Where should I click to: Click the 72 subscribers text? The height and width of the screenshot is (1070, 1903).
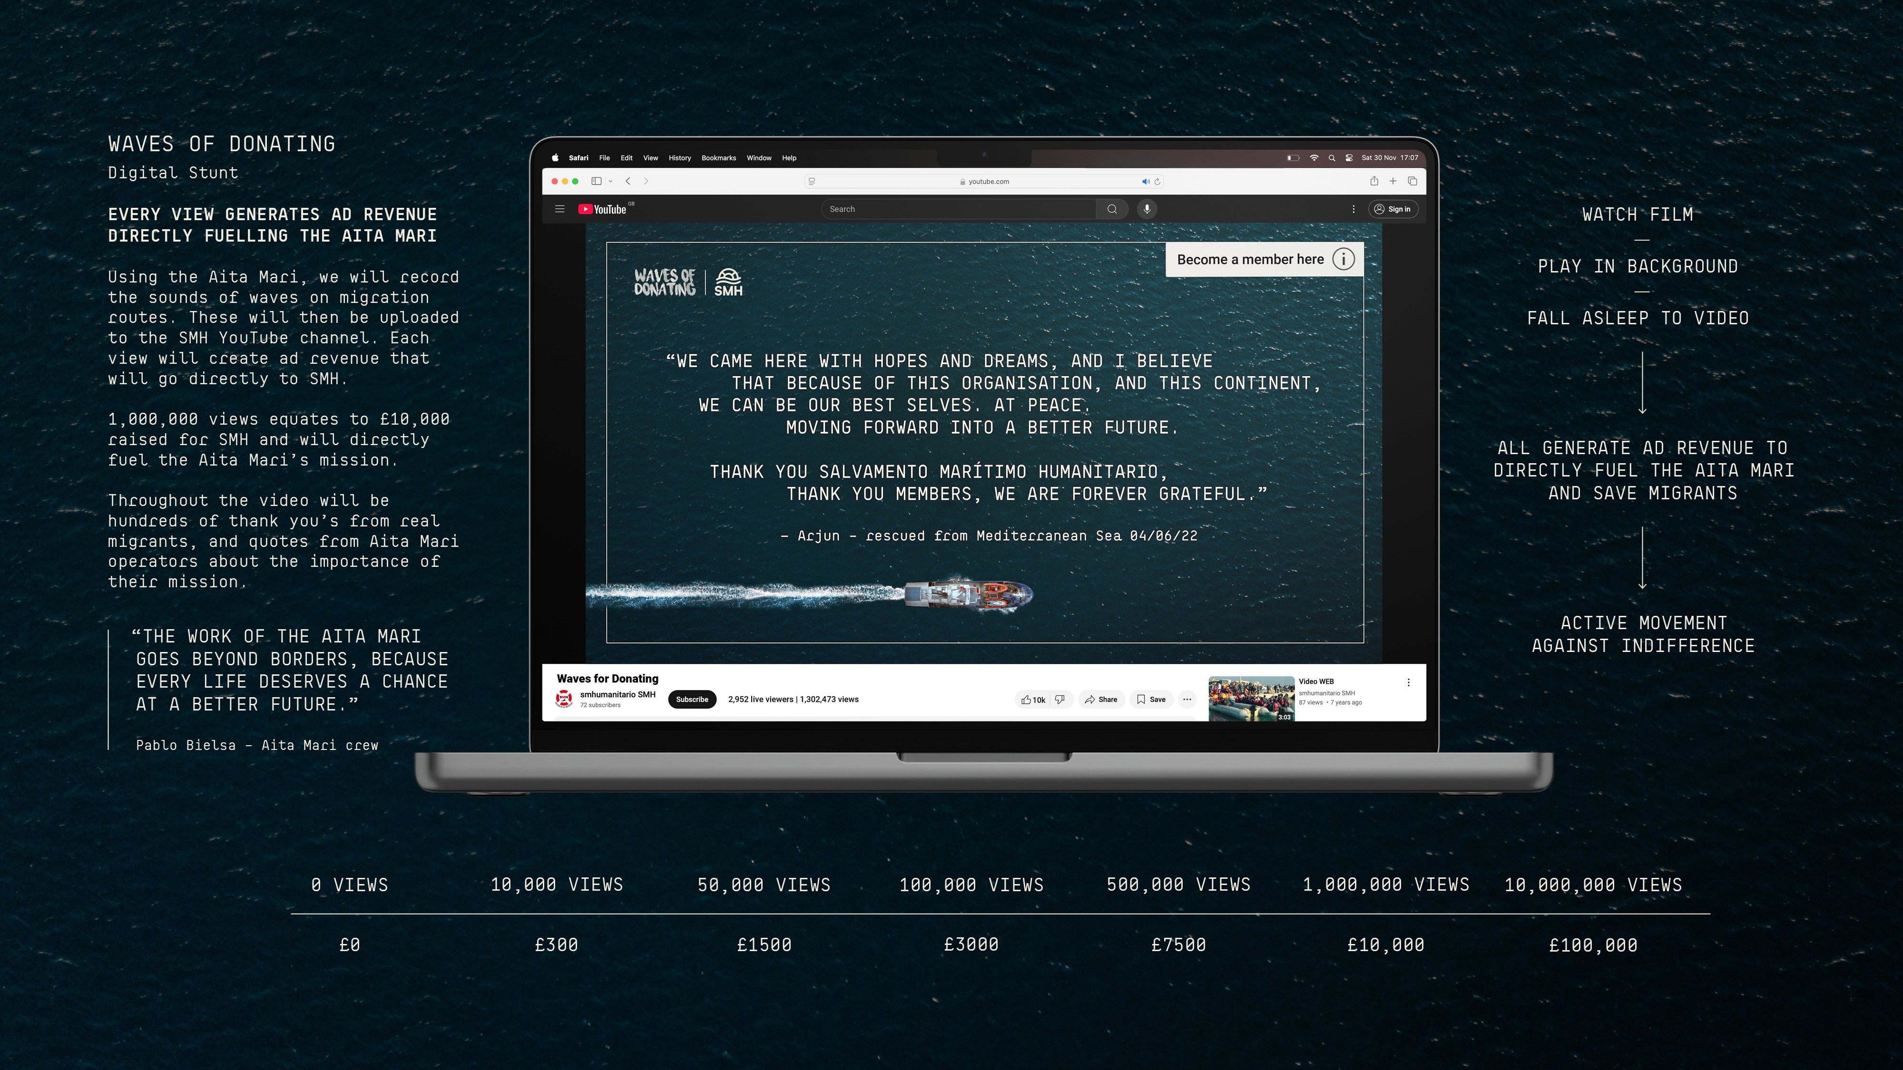pyautogui.click(x=600, y=705)
